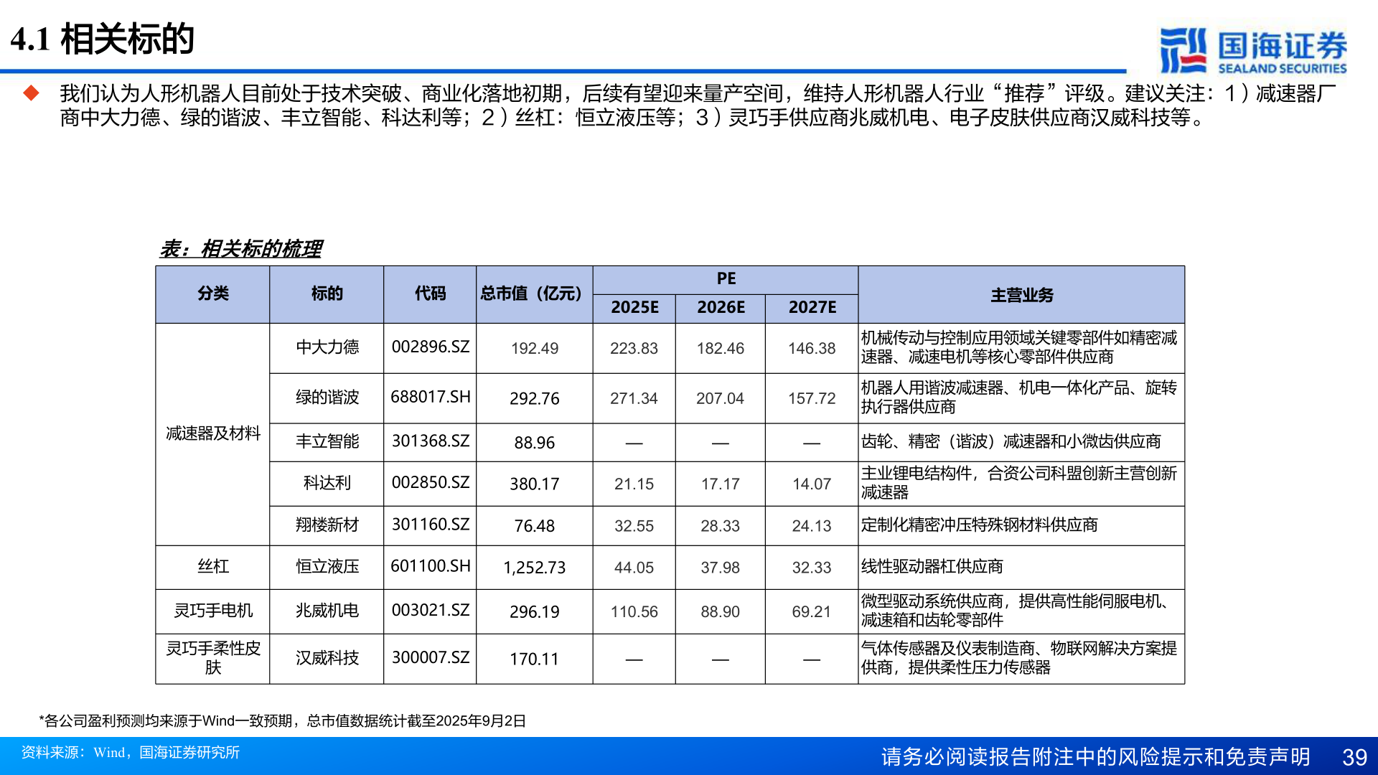Image resolution: width=1378 pixels, height=775 pixels.
Task: Click the 减速器及材料 category cell
Action: 213,433
